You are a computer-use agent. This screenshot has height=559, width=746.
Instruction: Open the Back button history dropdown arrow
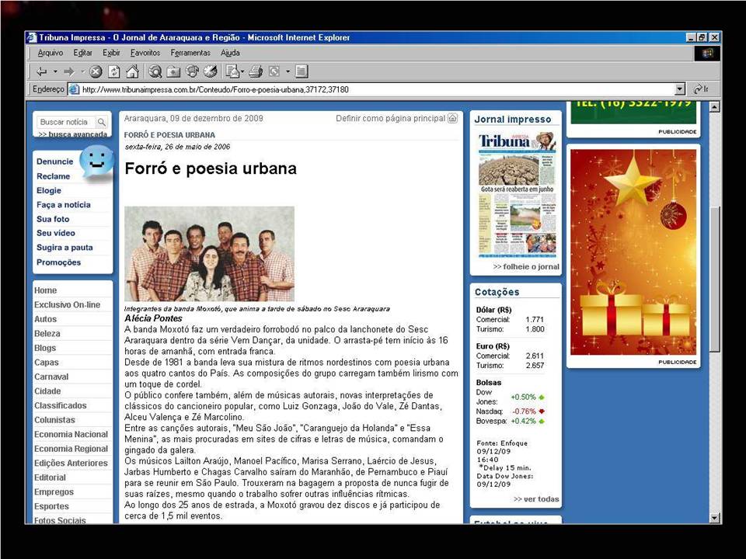[55, 71]
